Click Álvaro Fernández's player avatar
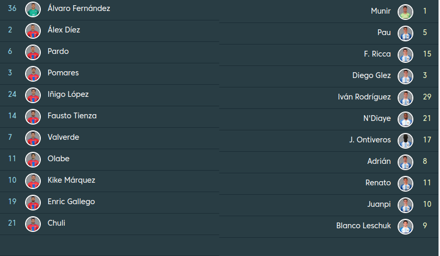Viewport: 440px width, 256px height. click(x=33, y=9)
